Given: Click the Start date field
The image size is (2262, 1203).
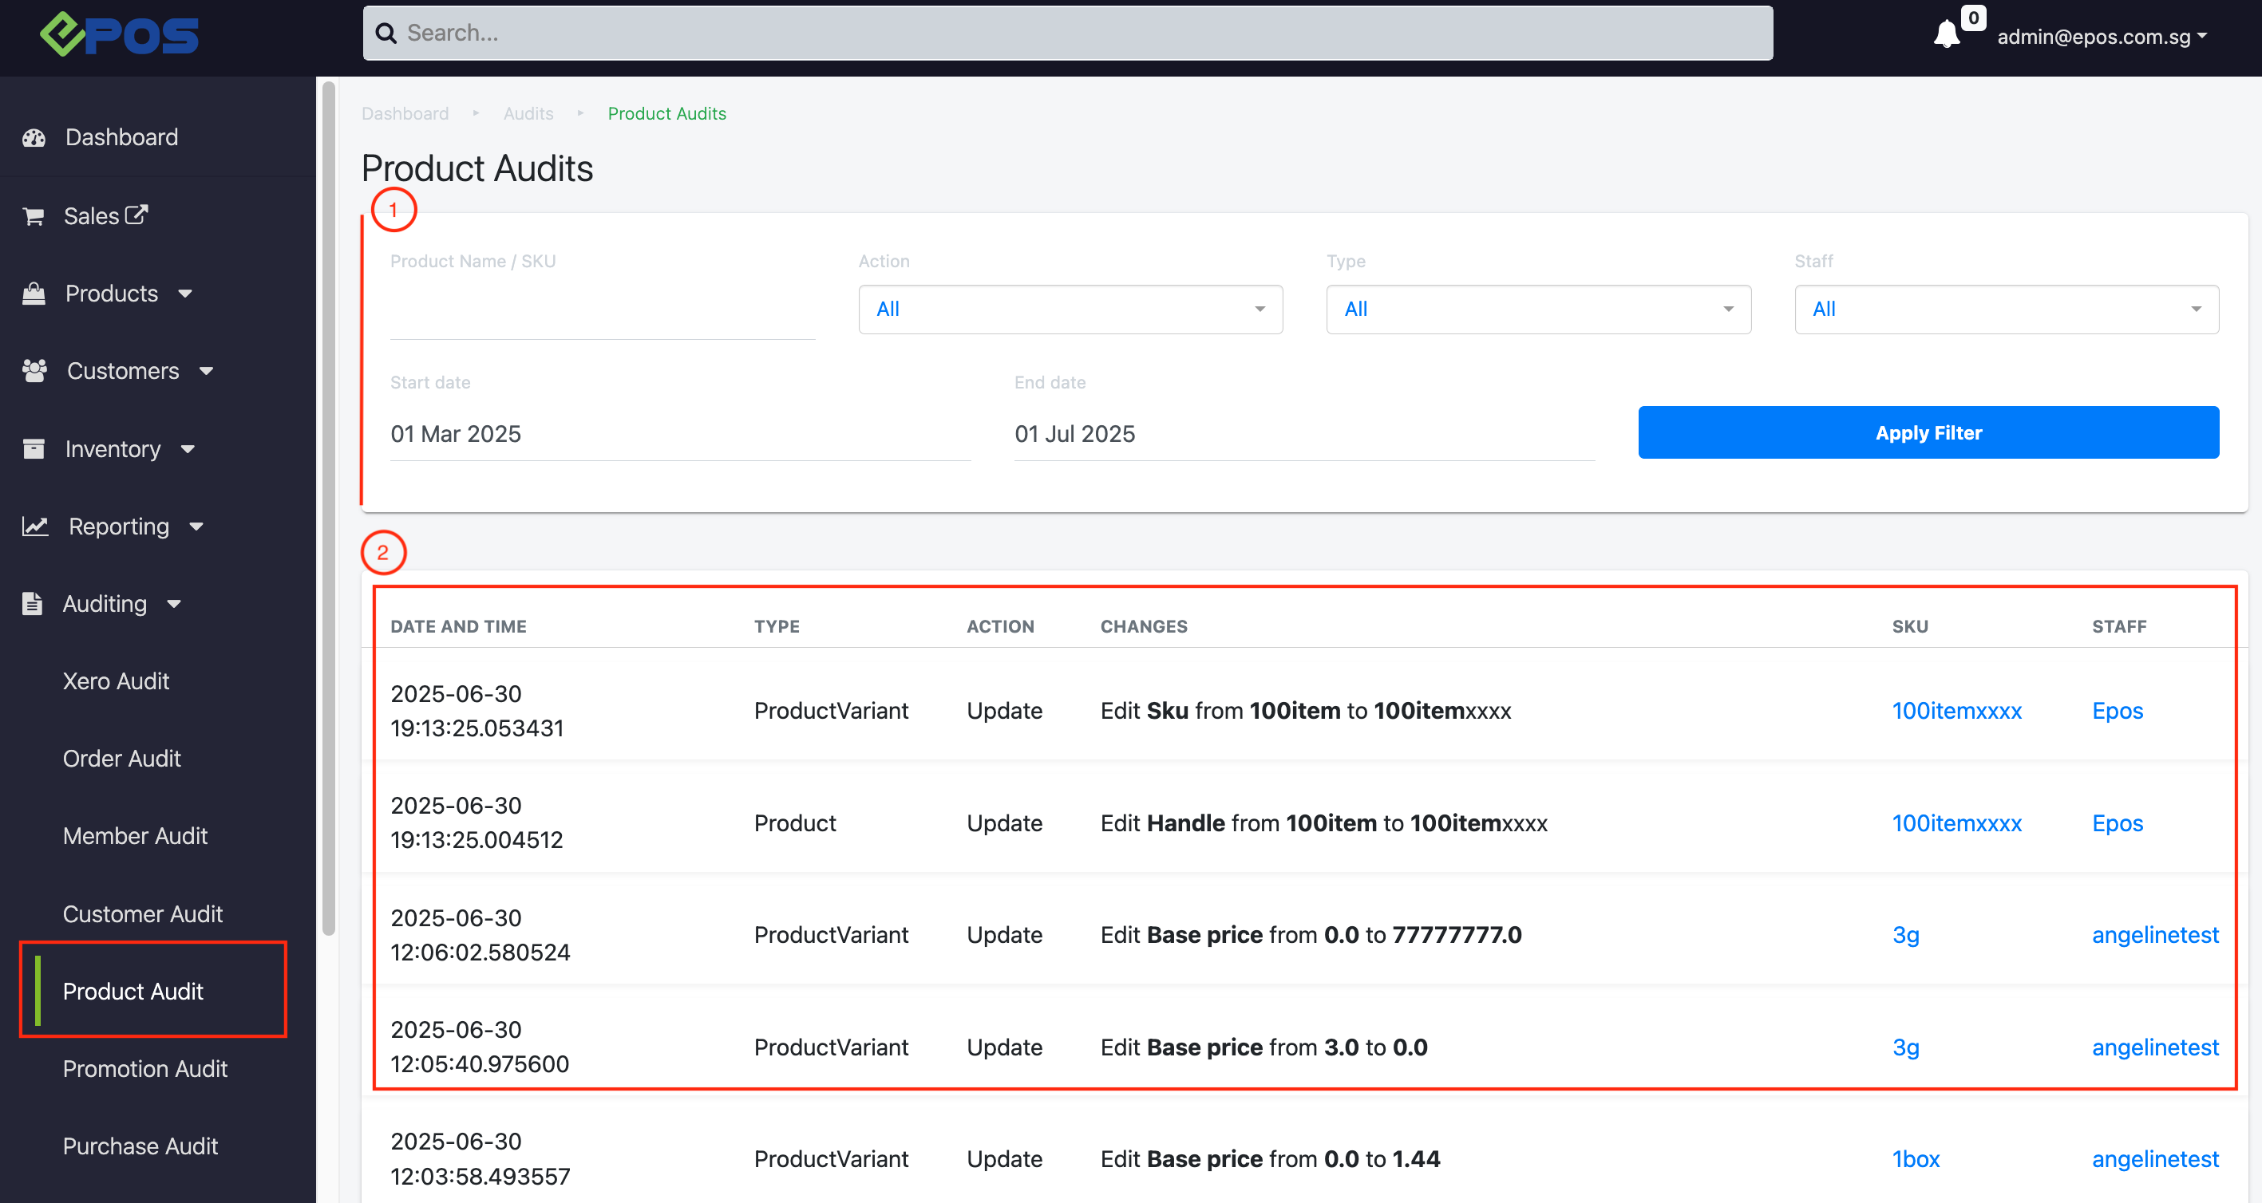Looking at the screenshot, I should (x=680, y=433).
